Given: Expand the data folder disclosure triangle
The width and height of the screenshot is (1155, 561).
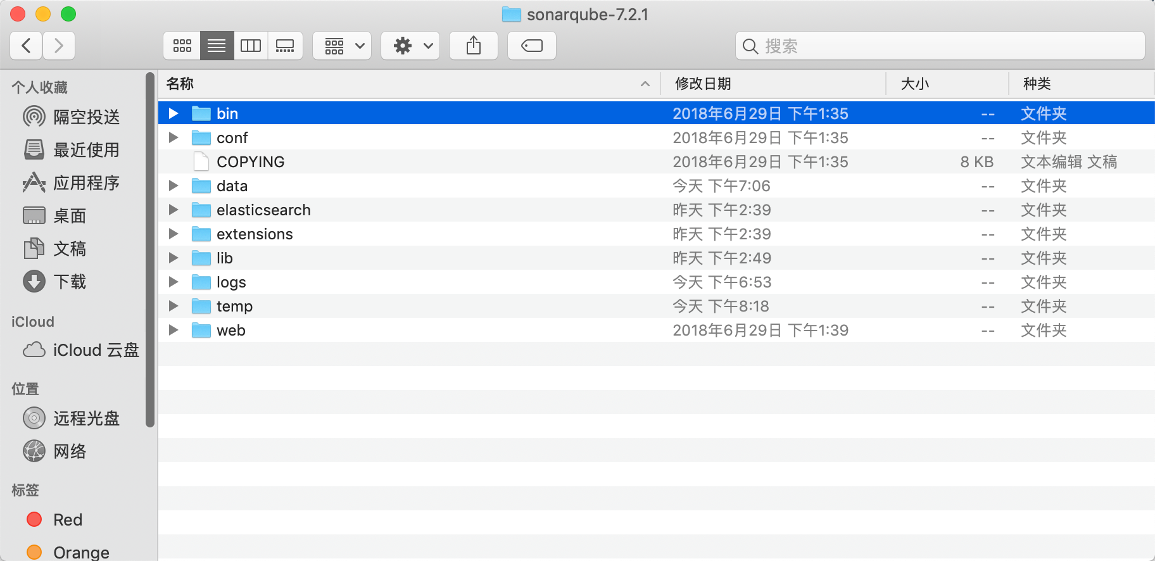Looking at the screenshot, I should [174, 186].
